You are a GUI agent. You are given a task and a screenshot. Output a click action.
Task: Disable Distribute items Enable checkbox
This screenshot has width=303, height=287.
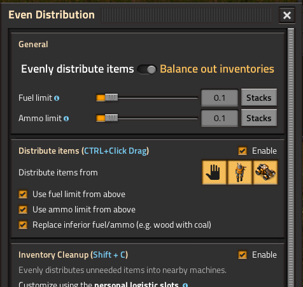pos(243,151)
